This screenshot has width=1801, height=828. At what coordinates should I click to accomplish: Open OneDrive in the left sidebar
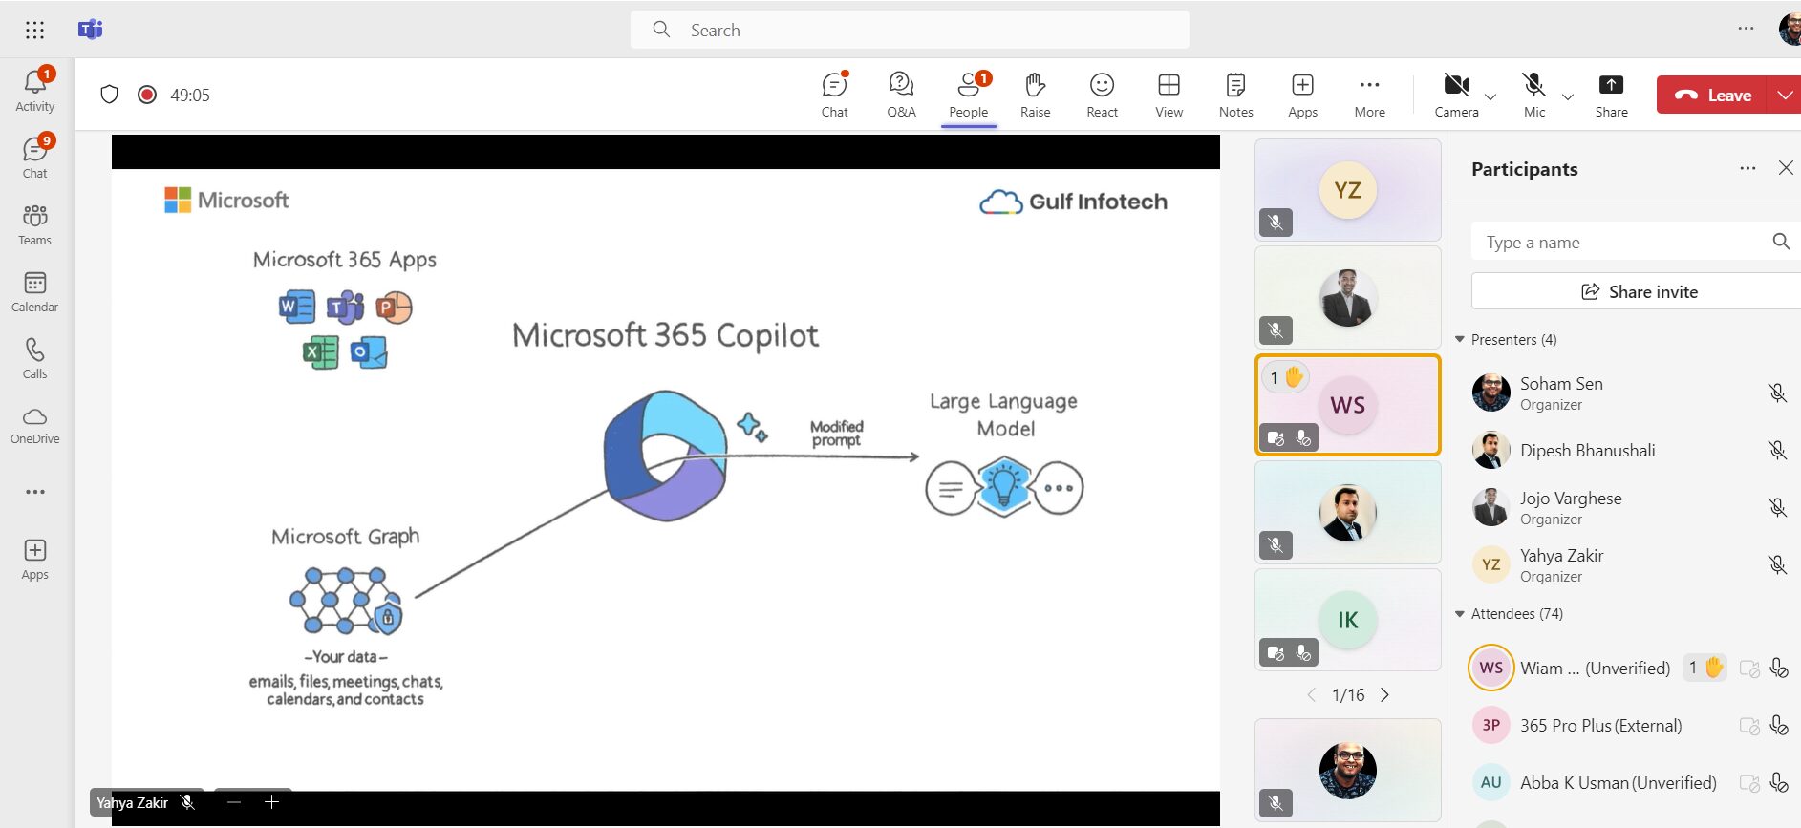35,425
